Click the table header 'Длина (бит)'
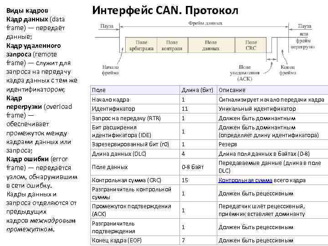Image resolution: width=328 pixels, height=246 pixels. (x=197, y=90)
